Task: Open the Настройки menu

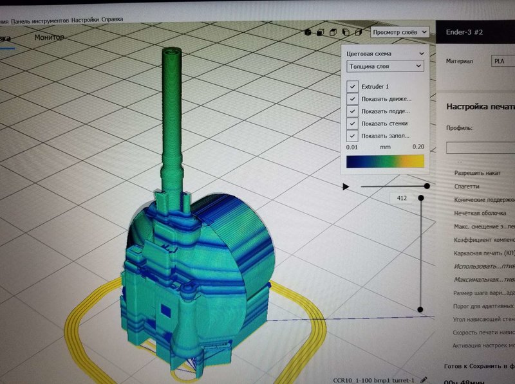Action: 85,21
